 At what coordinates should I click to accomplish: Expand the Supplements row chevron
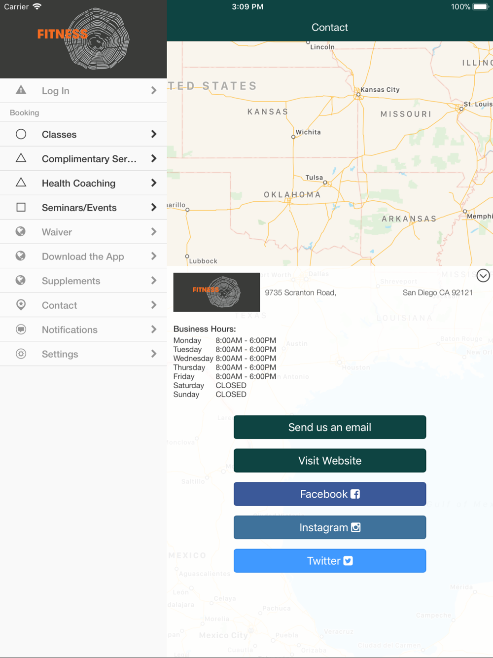[154, 281]
